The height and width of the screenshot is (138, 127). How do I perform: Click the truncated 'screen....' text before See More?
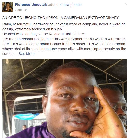(10, 54)
